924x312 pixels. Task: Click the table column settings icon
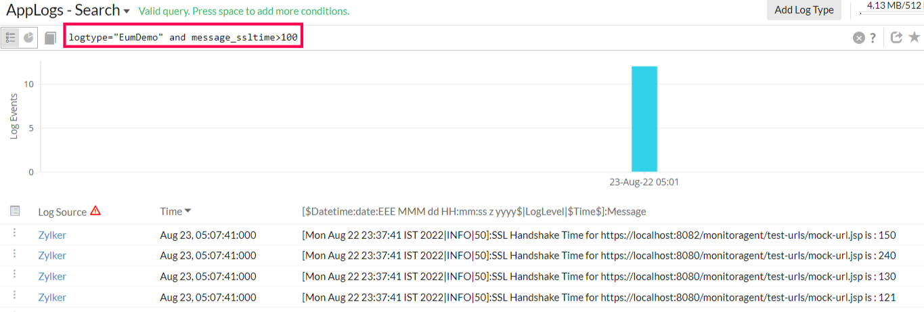click(x=15, y=211)
